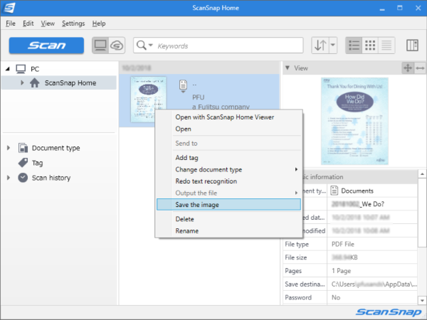Click the sort order arrows icon

(x=320, y=46)
